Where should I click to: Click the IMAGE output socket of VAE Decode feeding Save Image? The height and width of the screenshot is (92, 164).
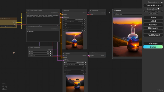tap(105, 13)
